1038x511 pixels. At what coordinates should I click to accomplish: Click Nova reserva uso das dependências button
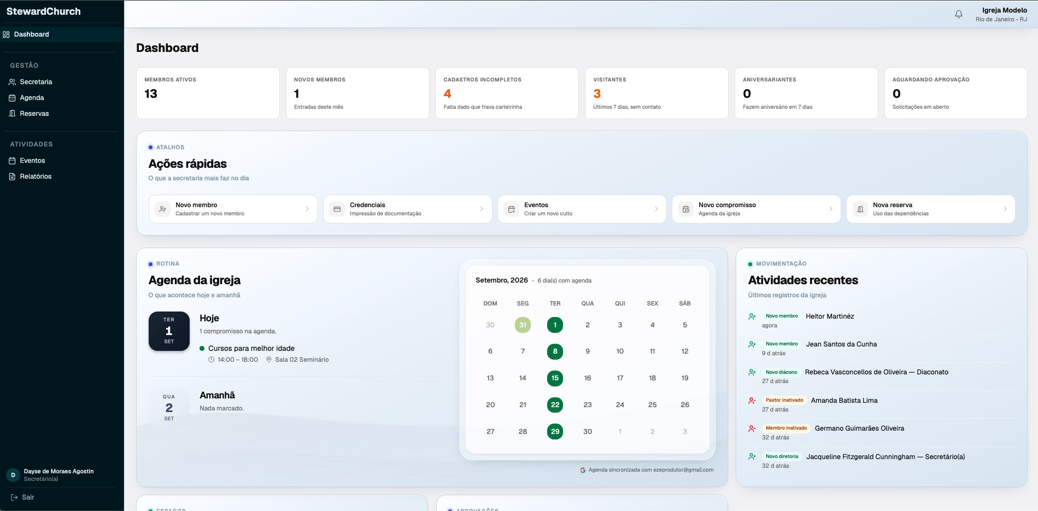click(931, 209)
